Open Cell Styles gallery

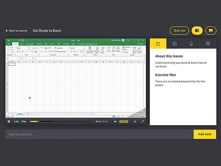click(102, 50)
